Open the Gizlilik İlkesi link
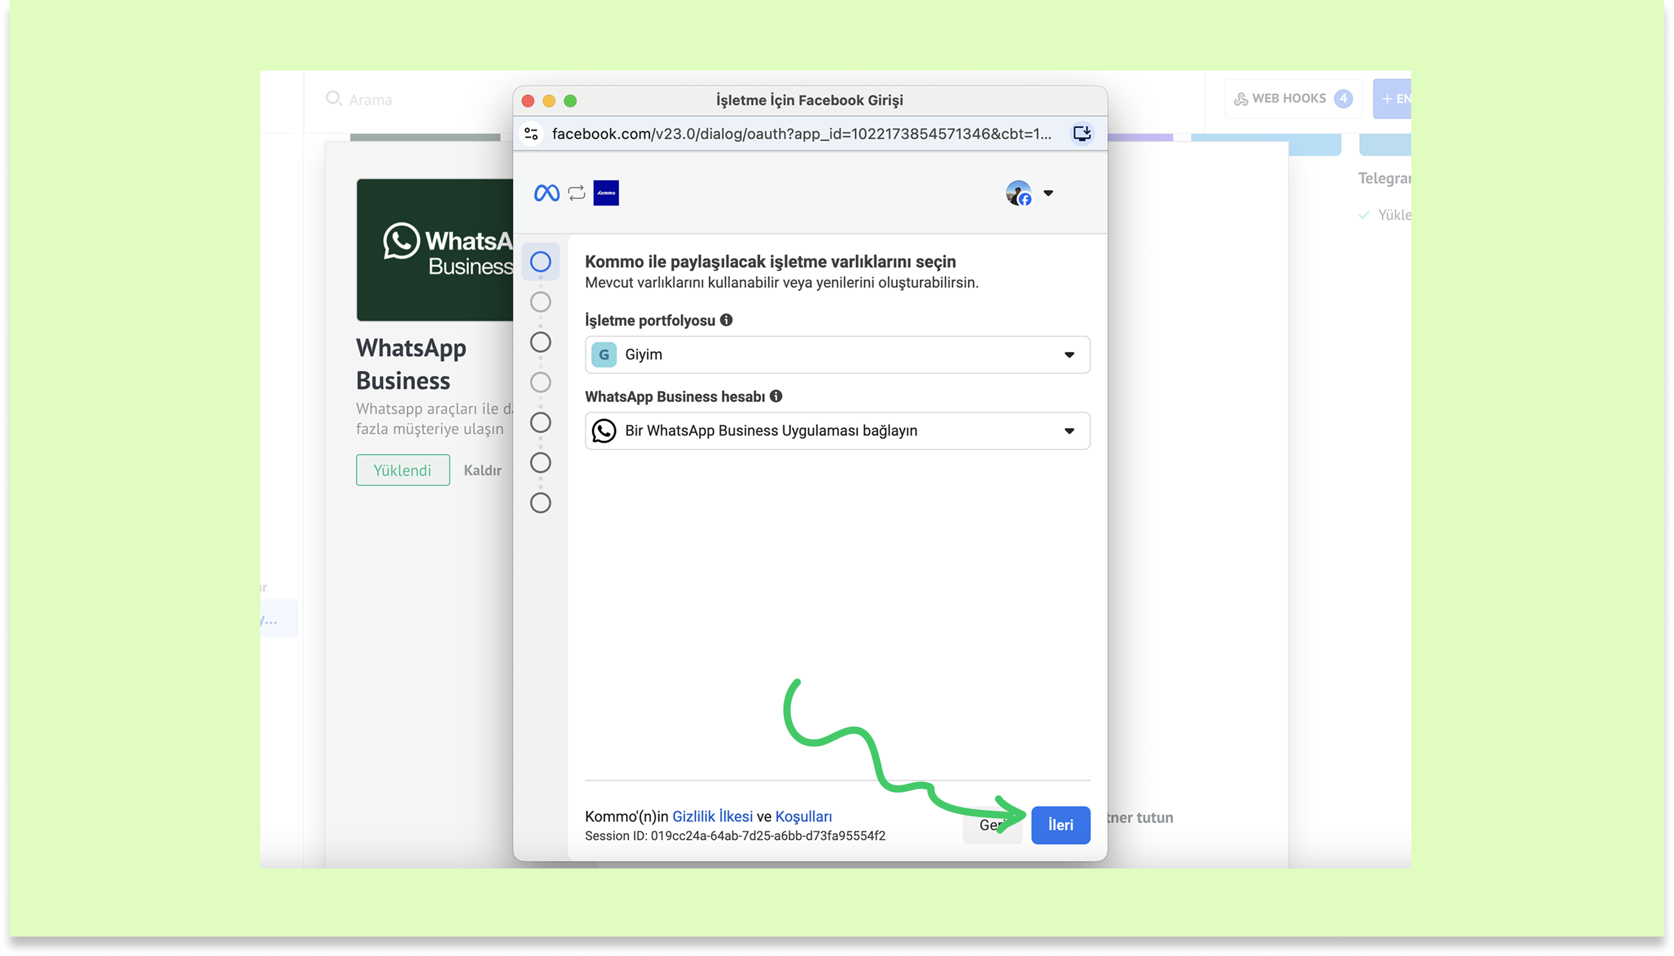Image resolution: width=1674 pixels, height=956 pixels. click(x=712, y=816)
